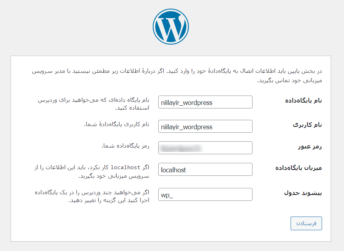Screen dimensions: 344x251
Task: Select the database username input field
Action: [205, 126]
